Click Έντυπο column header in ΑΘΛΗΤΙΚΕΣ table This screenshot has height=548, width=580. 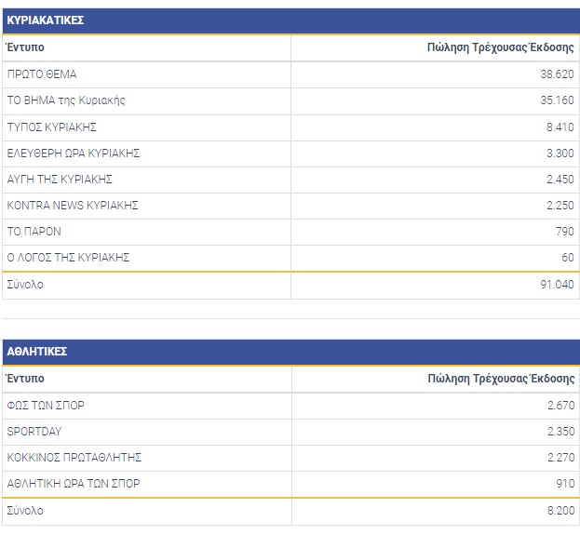click(26, 379)
